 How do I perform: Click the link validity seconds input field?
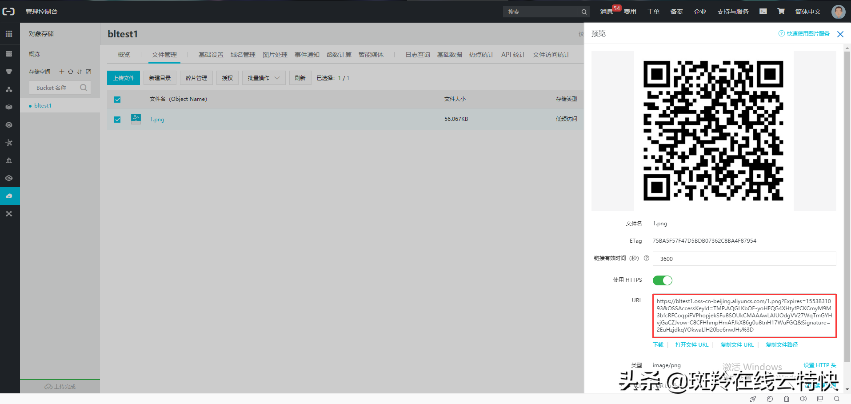click(x=744, y=259)
